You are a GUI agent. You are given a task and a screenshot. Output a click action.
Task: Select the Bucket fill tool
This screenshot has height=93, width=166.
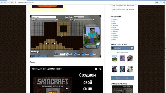click(x=85, y=54)
